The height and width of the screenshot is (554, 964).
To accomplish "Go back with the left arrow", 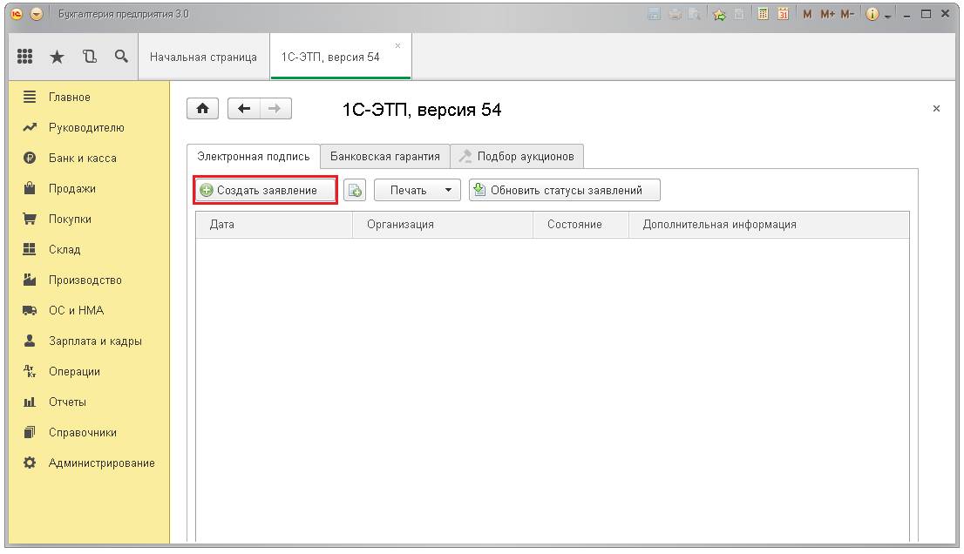I will pyautogui.click(x=243, y=109).
